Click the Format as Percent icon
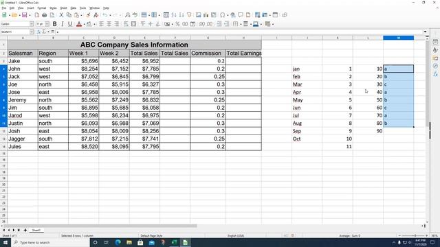Viewport: 440px width, 247px height. (177, 24)
